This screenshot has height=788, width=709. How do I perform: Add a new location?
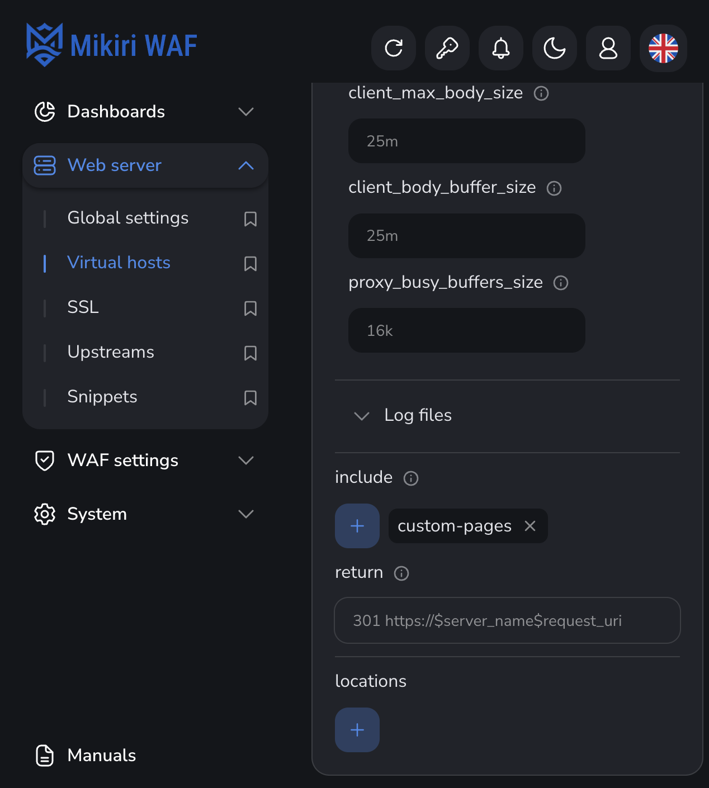coord(357,730)
